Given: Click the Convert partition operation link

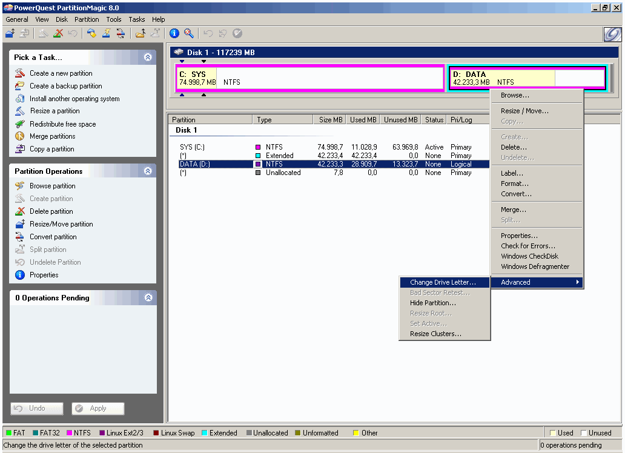Looking at the screenshot, I should tap(53, 237).
